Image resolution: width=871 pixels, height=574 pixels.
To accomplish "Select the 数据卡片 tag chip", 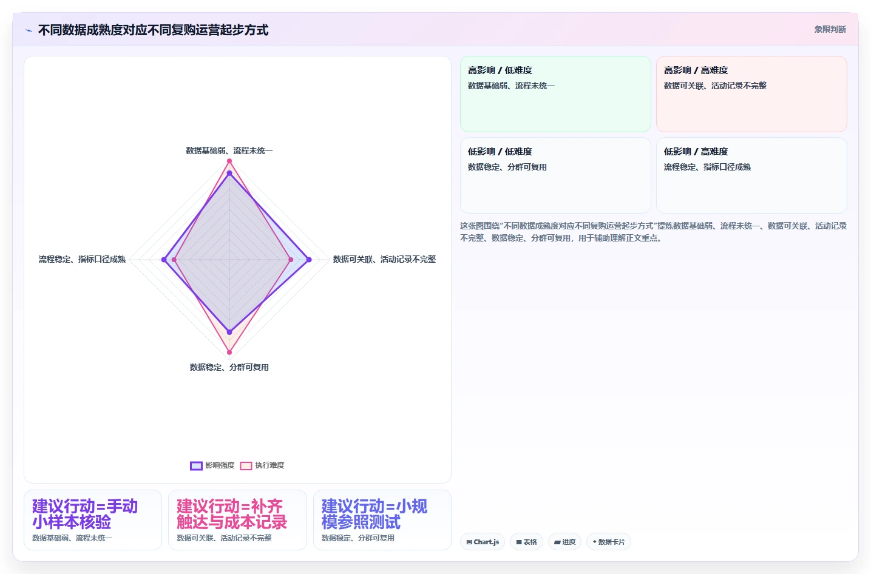I will 608,542.
